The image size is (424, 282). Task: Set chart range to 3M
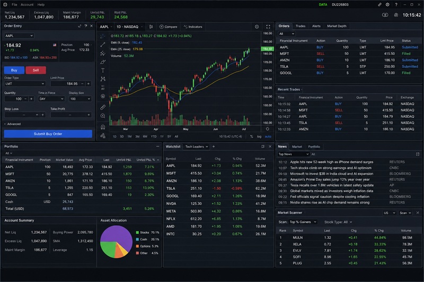pos(137,137)
